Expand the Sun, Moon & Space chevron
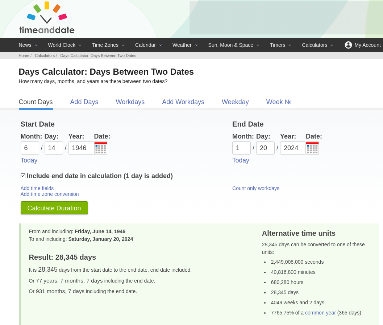 pyautogui.click(x=258, y=45)
